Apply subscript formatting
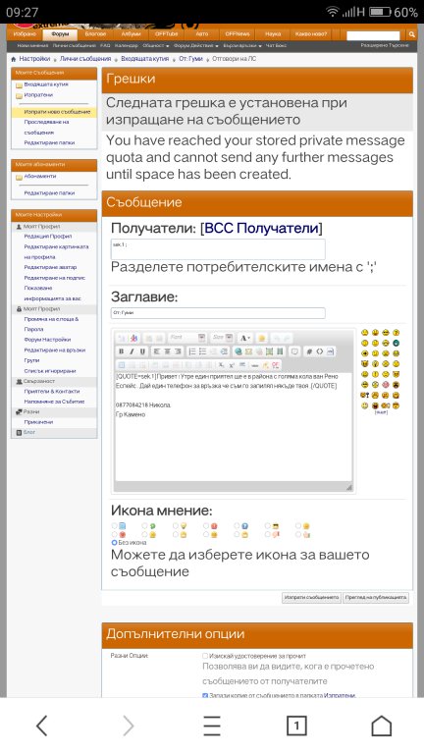This screenshot has height=754, width=424. coord(221,365)
